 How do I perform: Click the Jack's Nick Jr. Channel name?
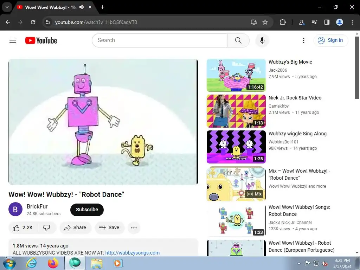(x=290, y=223)
